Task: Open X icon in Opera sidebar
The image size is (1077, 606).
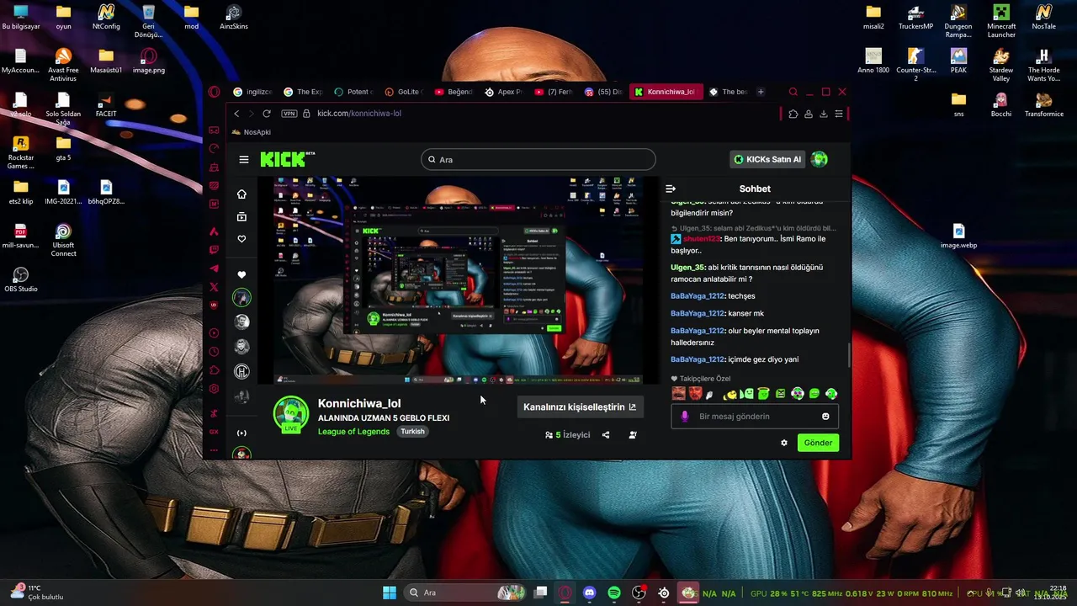Action: click(214, 287)
